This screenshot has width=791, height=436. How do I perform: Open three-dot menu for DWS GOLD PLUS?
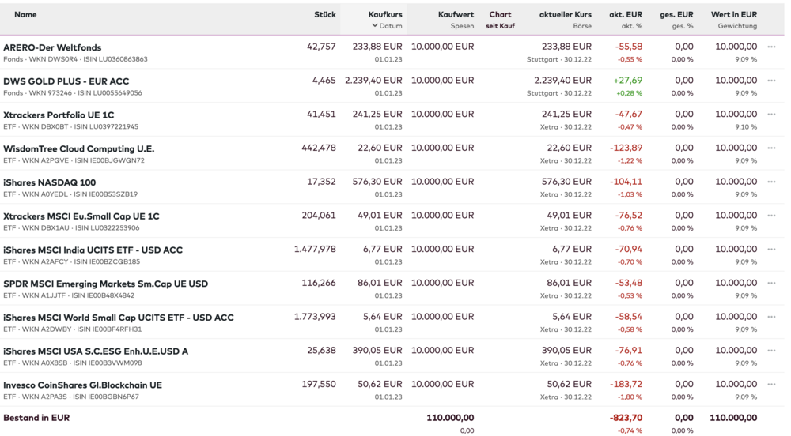(x=771, y=81)
